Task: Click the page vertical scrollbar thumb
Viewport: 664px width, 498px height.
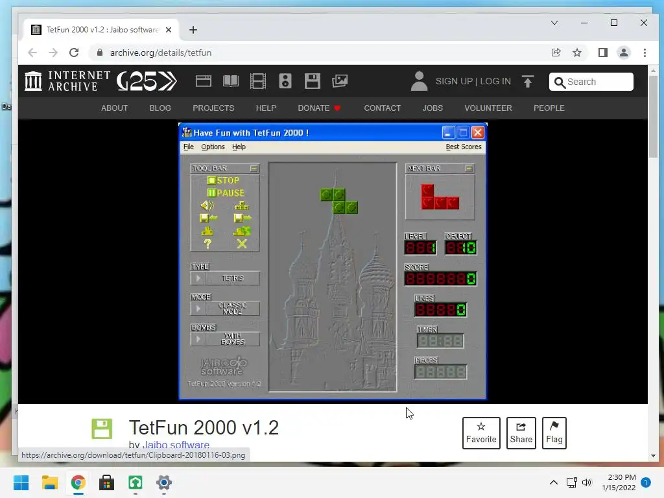Action: (653, 115)
